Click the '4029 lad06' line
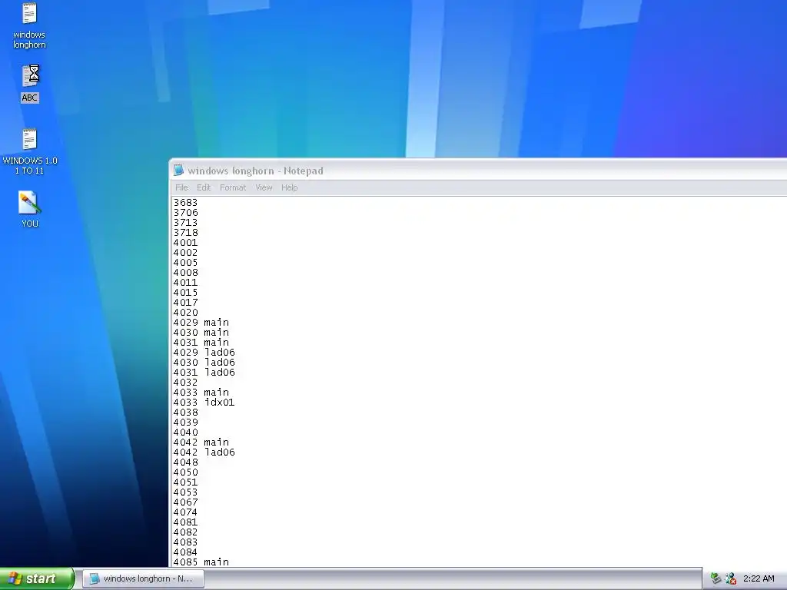 [204, 353]
